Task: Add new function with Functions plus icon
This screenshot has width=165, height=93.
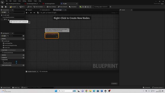Action: (23, 50)
